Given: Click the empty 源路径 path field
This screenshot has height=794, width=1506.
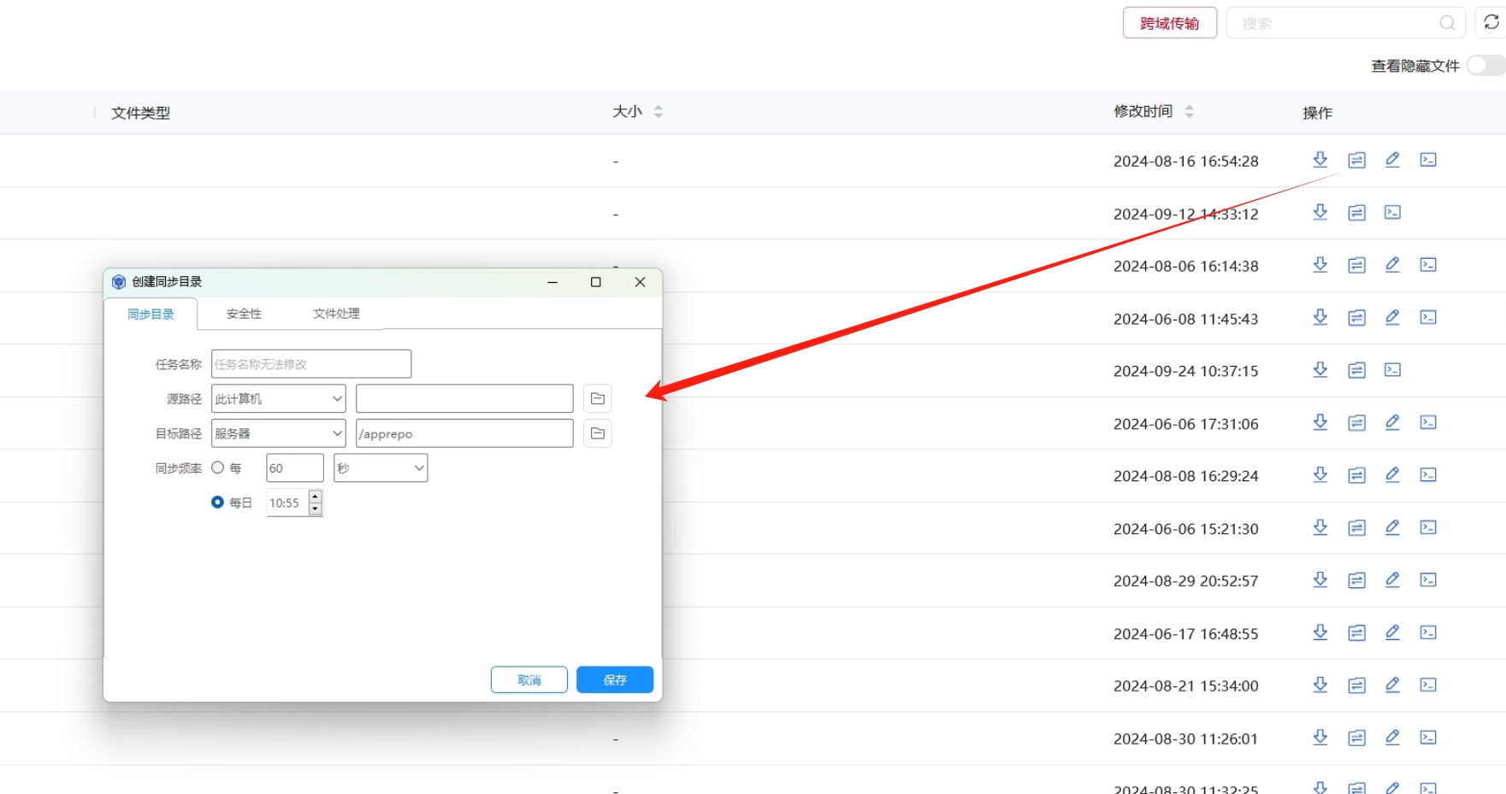Looking at the screenshot, I should (x=464, y=399).
